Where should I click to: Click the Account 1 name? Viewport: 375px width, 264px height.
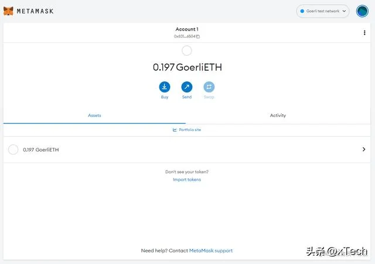point(187,29)
